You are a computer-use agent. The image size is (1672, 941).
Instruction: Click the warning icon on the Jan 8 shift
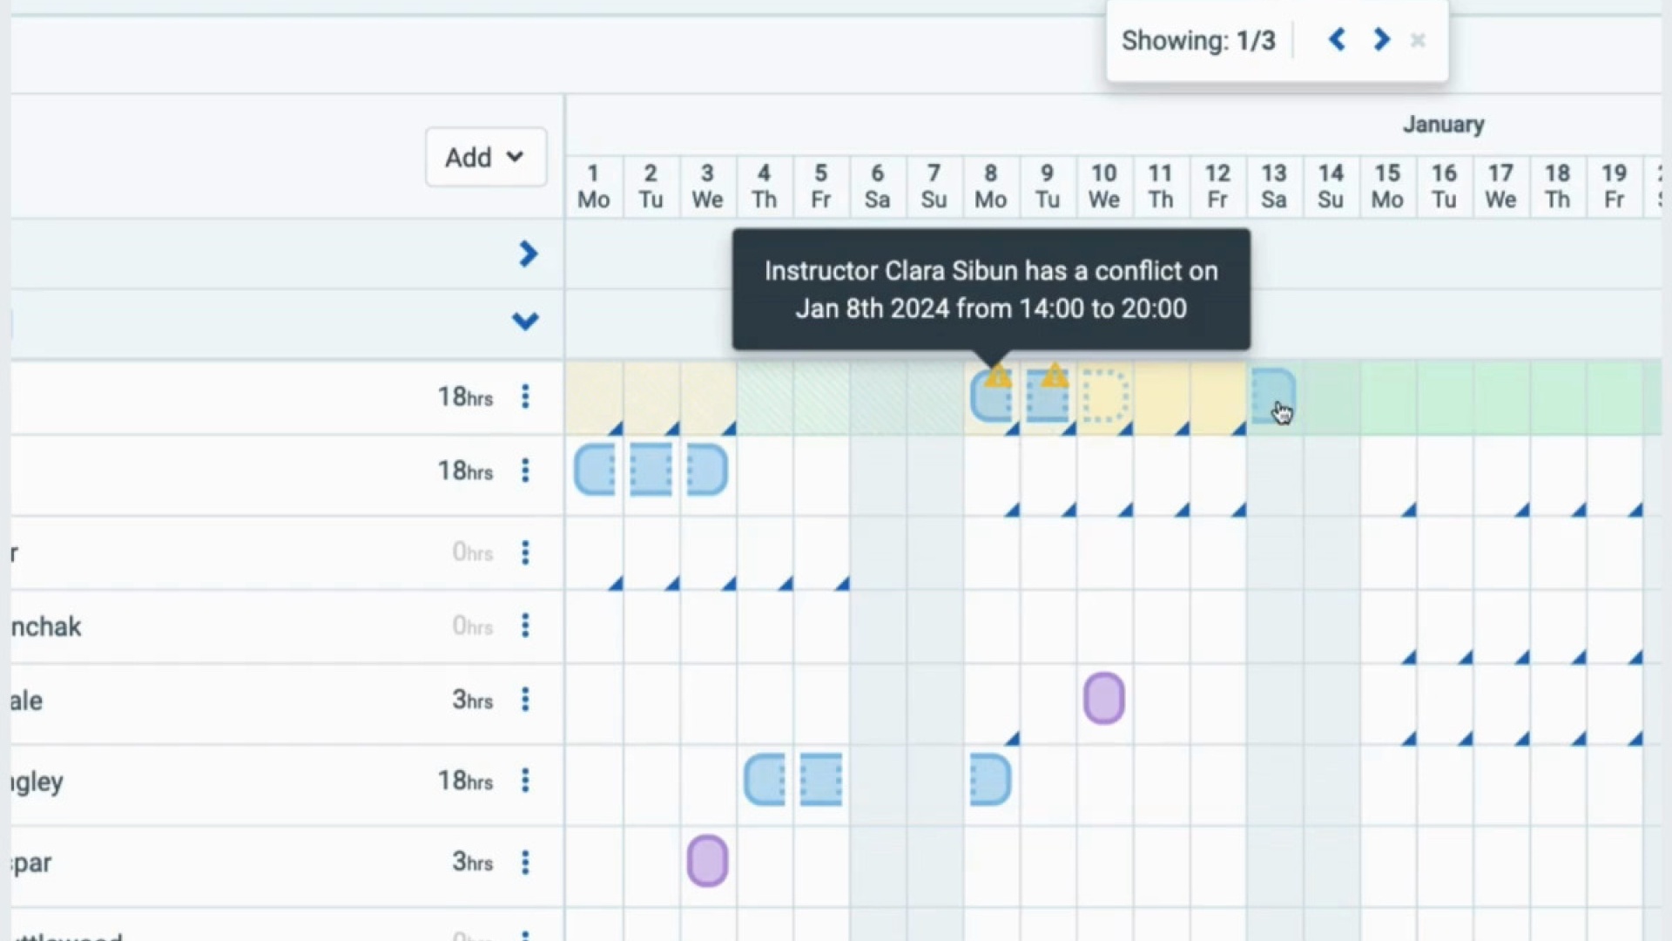coord(996,376)
